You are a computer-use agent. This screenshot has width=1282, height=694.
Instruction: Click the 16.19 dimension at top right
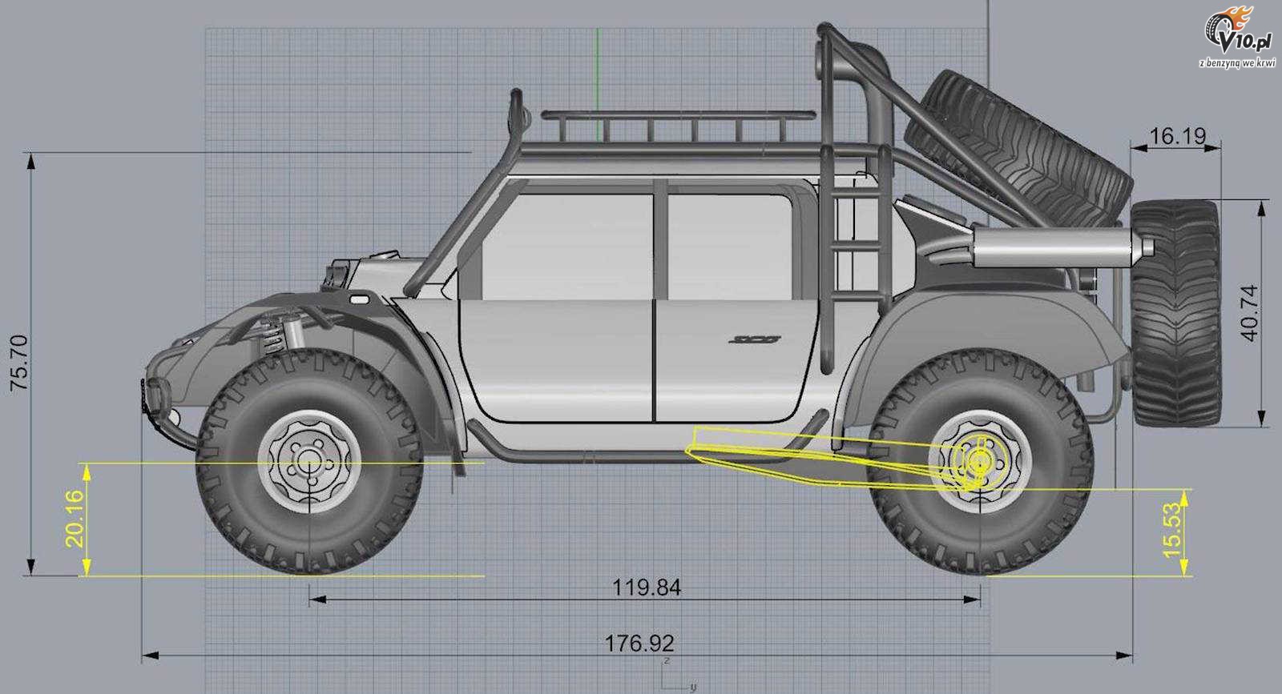point(1177,136)
